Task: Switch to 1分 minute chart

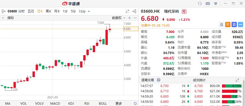Action: click(x=65, y=11)
